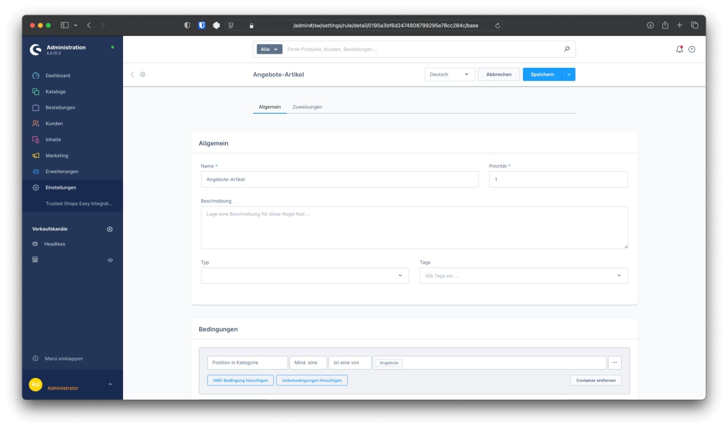Toggle sales channel visibility eye icon
Viewport: 728px width, 429px height.
(x=110, y=260)
